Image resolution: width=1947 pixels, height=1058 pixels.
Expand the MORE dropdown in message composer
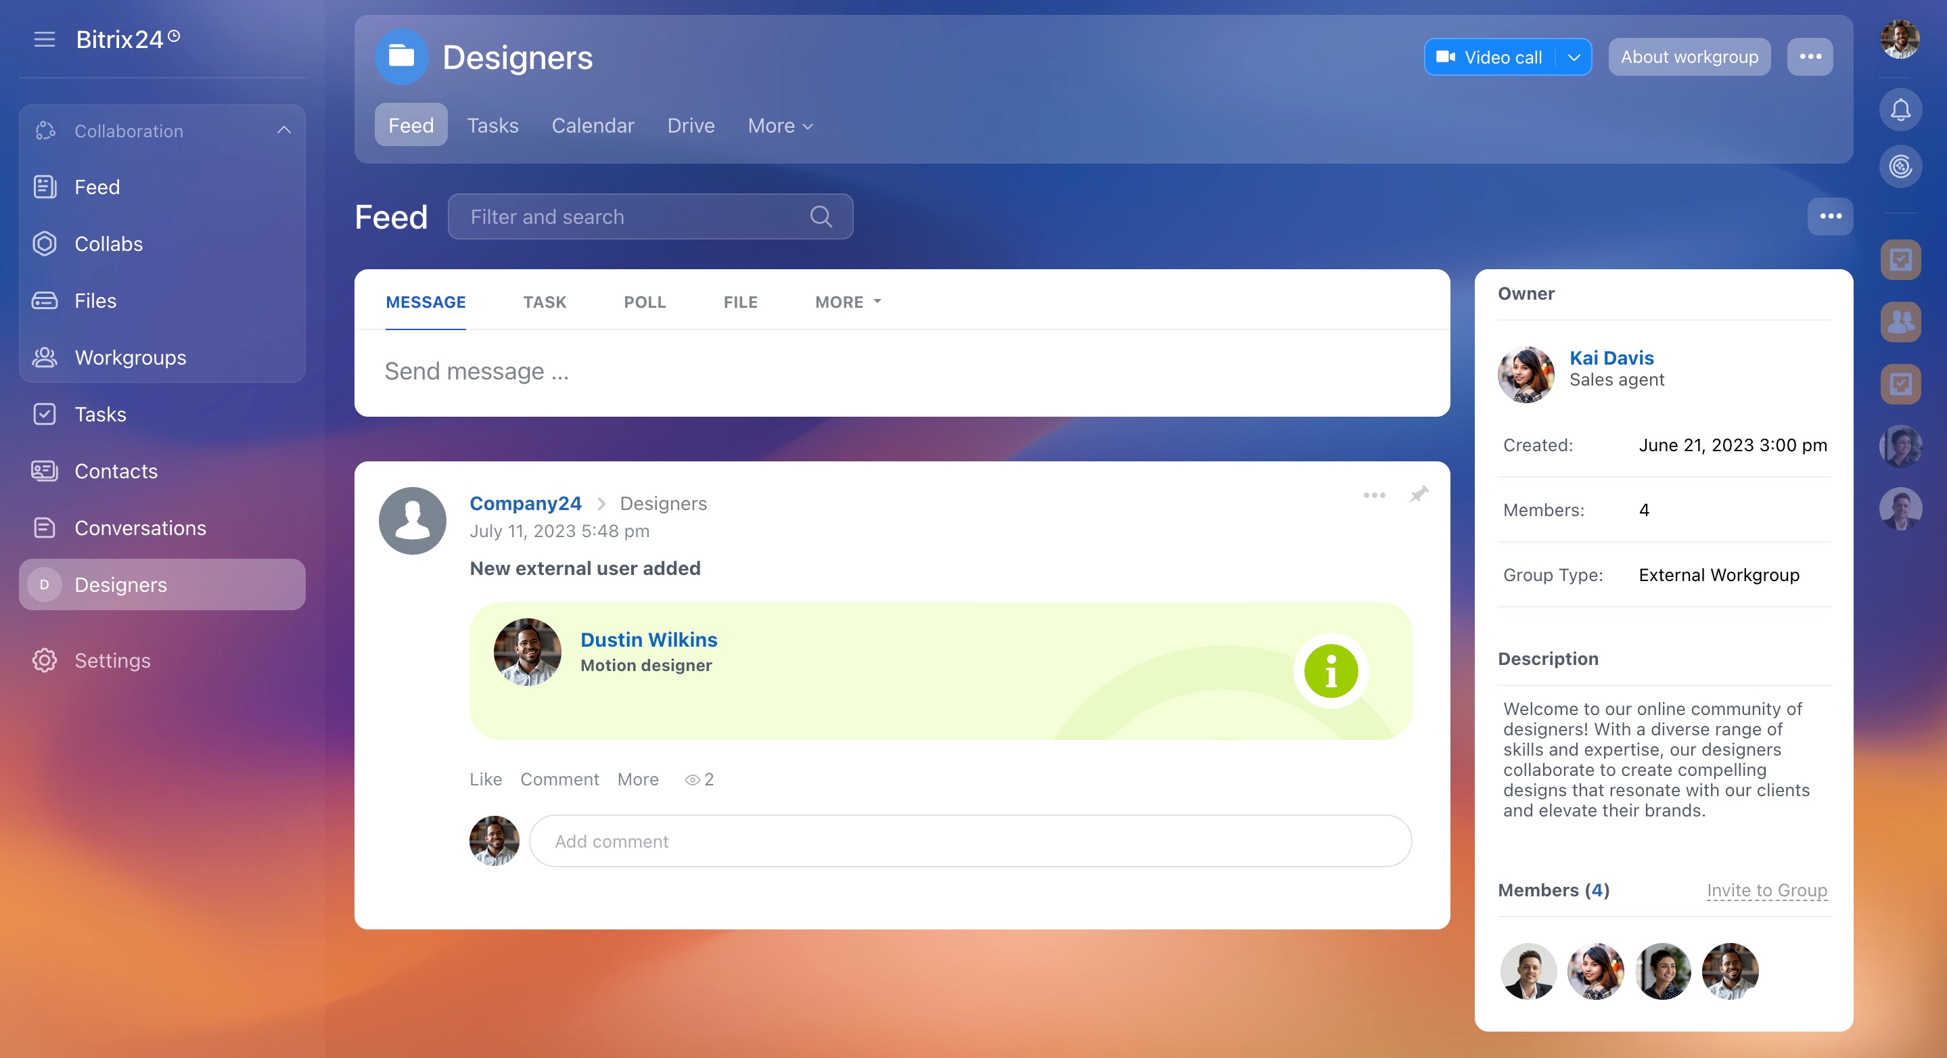click(x=848, y=302)
